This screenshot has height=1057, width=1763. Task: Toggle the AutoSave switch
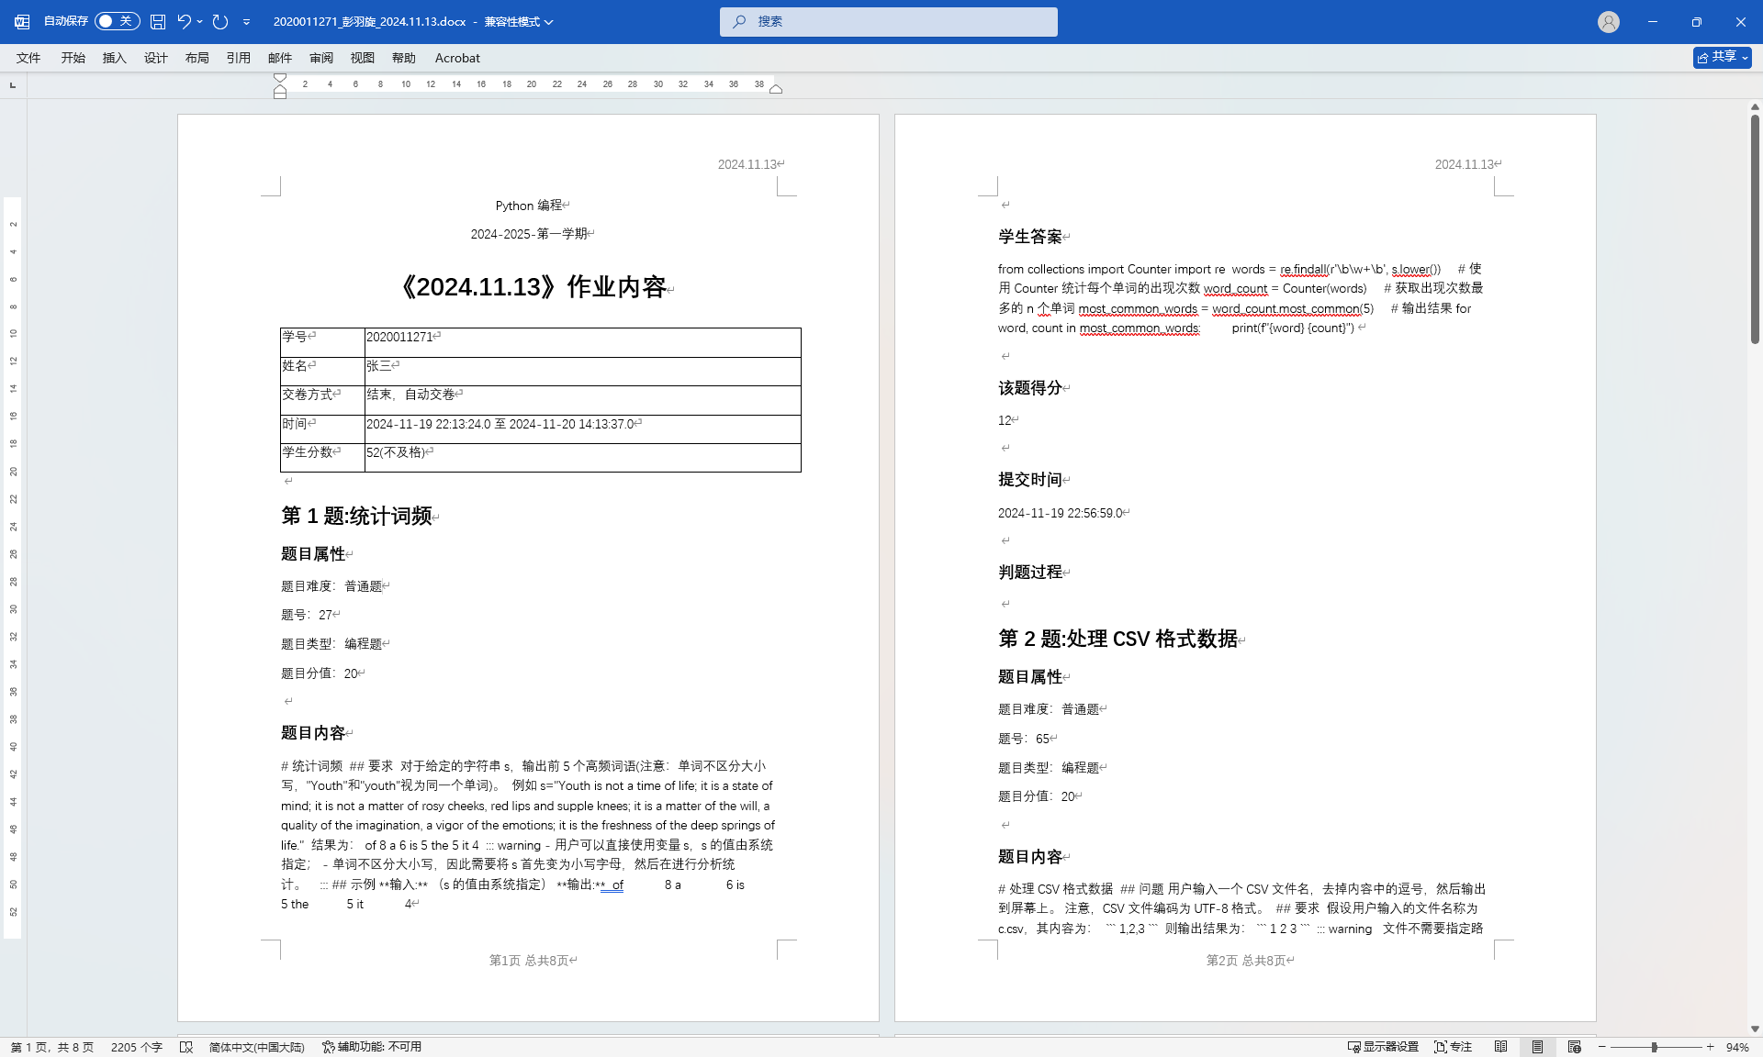(117, 21)
